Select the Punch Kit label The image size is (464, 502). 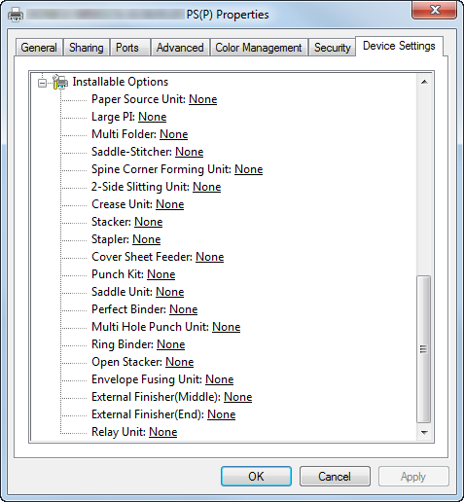click(118, 274)
